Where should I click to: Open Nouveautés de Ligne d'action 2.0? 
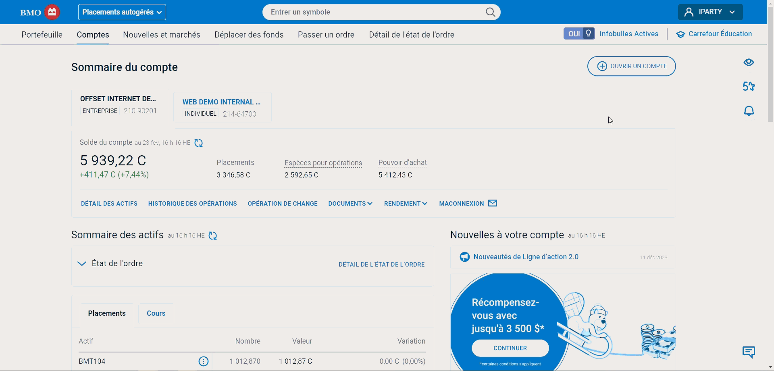point(526,257)
